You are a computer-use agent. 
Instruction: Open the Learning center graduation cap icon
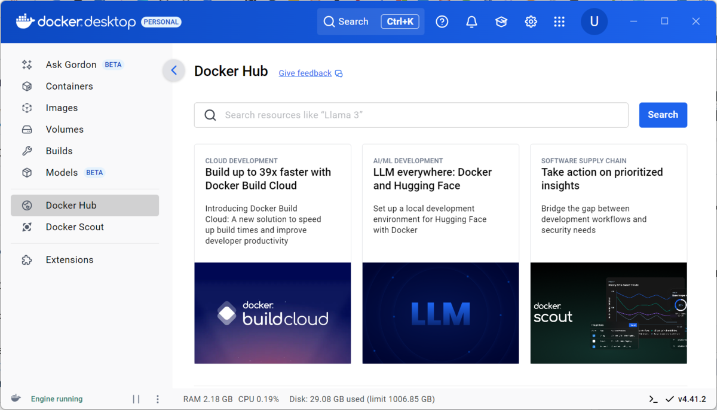click(501, 22)
